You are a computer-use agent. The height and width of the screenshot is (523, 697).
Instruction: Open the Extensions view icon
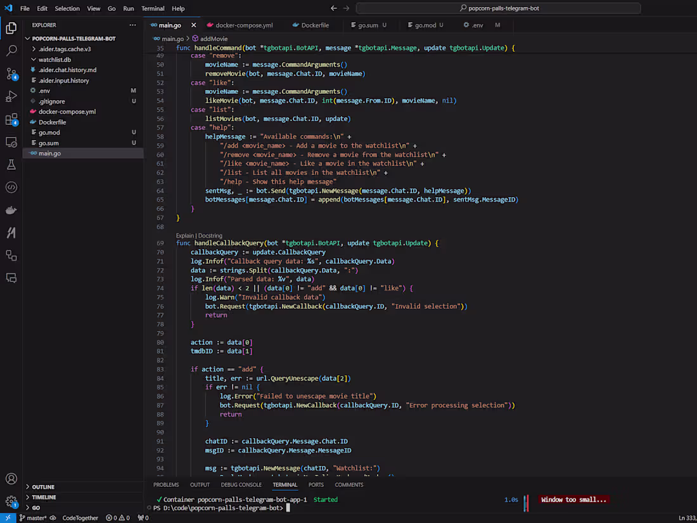coord(11,119)
